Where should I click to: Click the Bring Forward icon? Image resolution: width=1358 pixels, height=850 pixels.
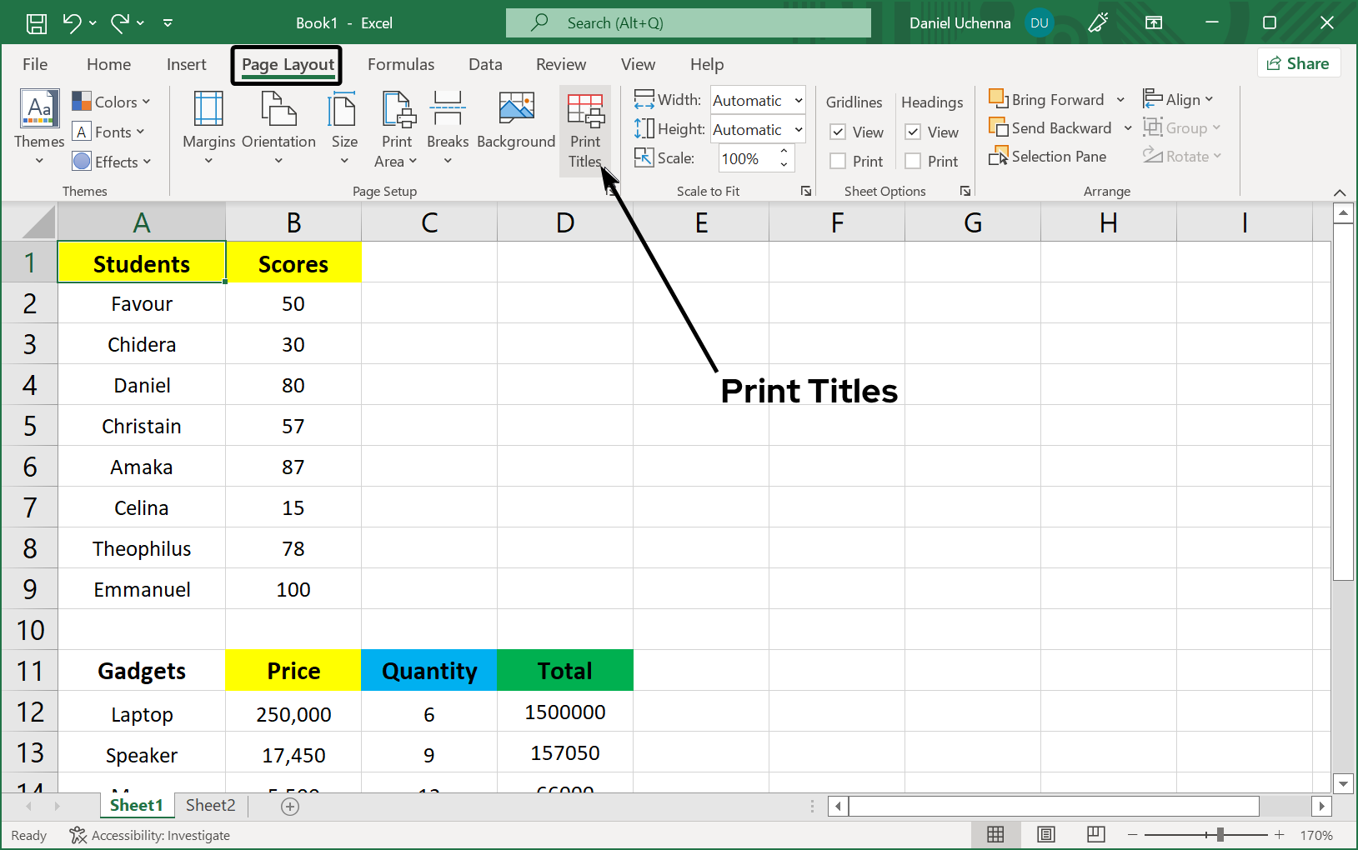(998, 98)
